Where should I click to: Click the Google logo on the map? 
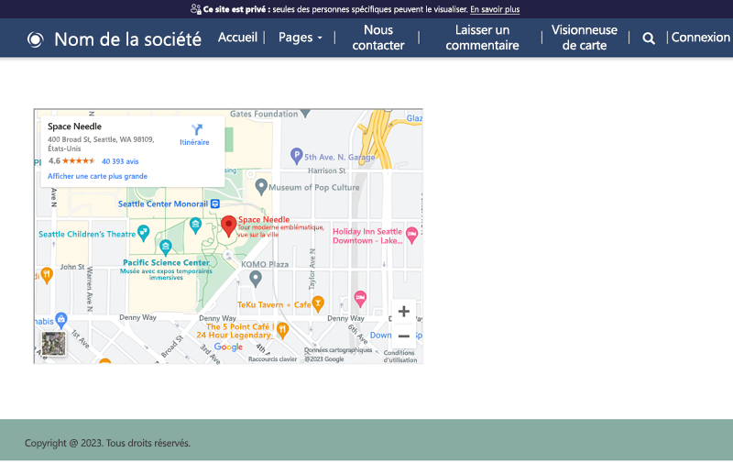point(228,347)
